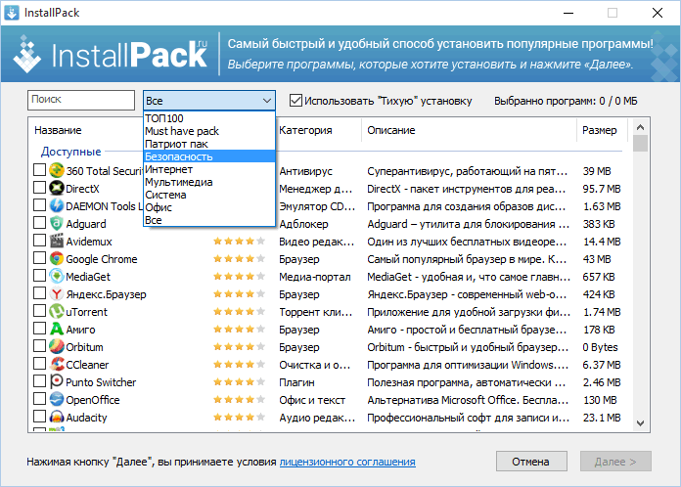Collapse the category dropdown showing Все
681x487 pixels.
coord(209,101)
